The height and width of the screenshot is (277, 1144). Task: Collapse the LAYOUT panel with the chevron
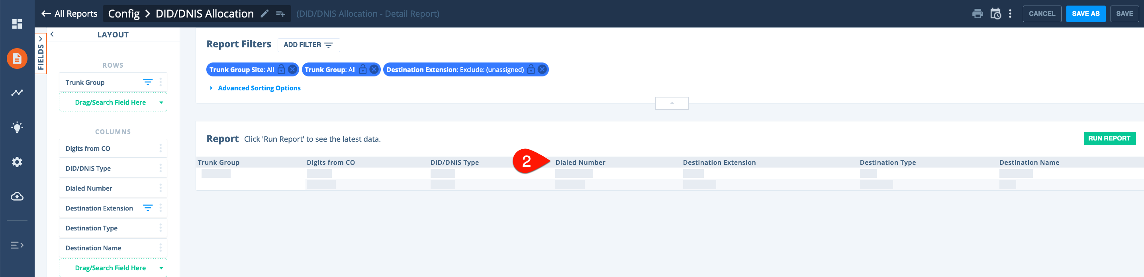tap(52, 34)
